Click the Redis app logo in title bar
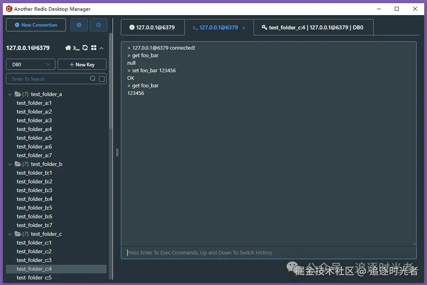The image size is (427, 285). pos(9,9)
